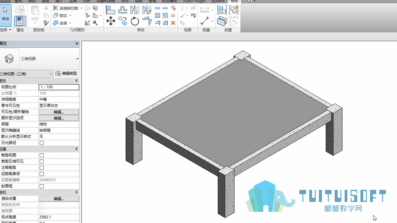Enable the 日光路径 checkbox

[42, 143]
